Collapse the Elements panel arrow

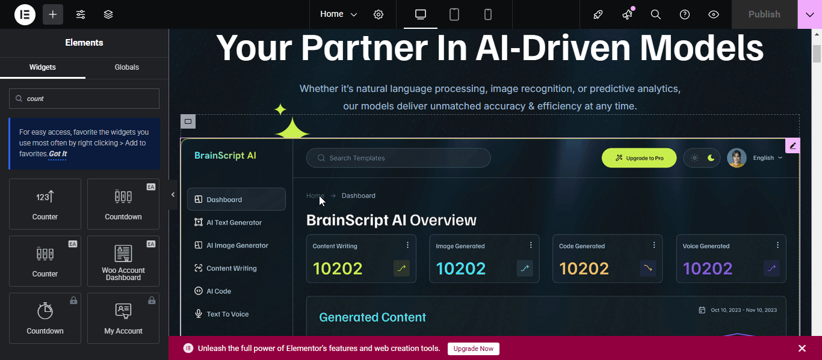(x=173, y=195)
